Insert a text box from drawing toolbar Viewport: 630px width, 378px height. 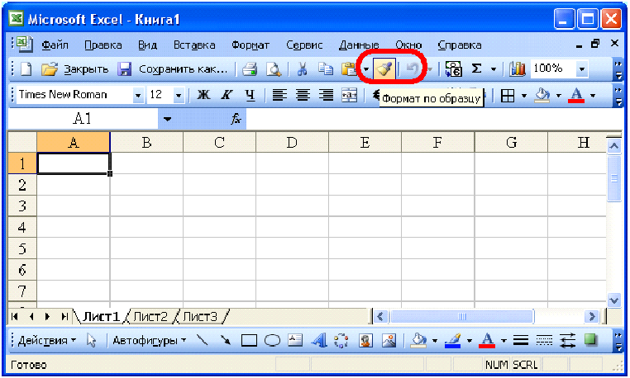click(295, 340)
